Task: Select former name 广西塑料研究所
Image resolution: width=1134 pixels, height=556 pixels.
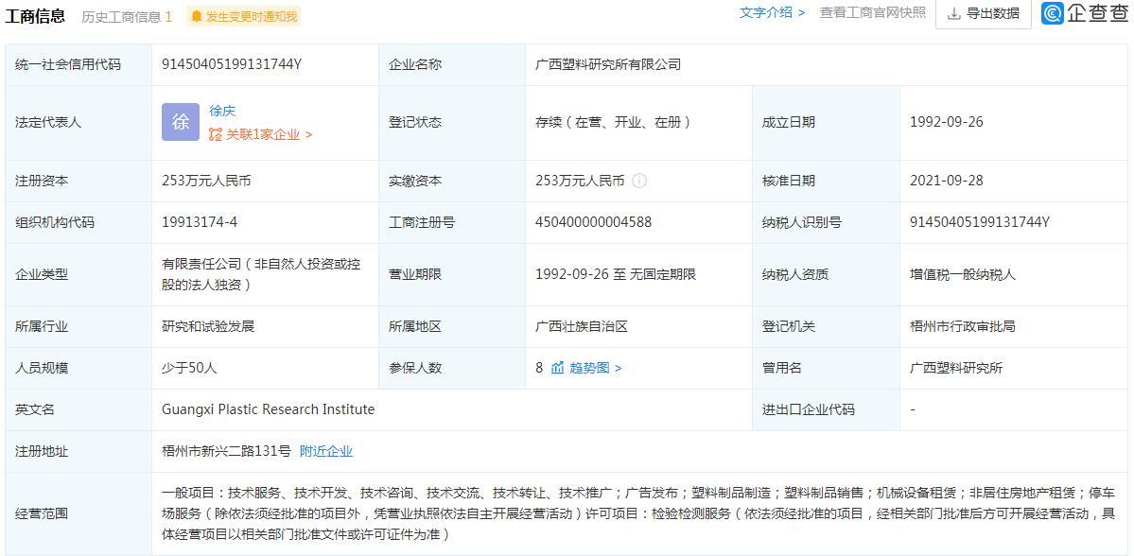Action: [x=956, y=368]
